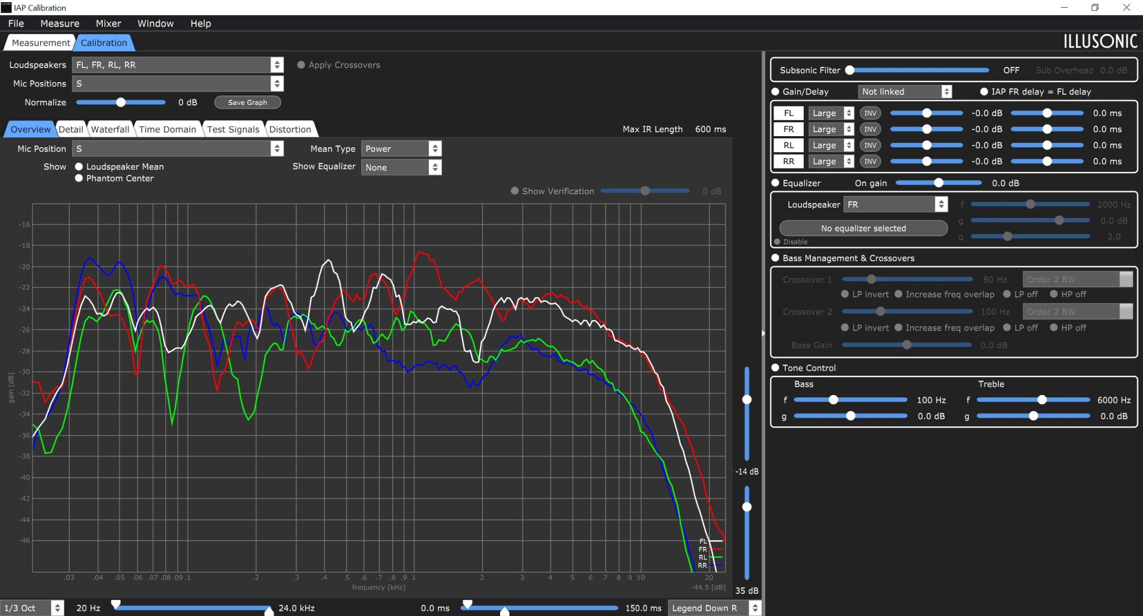Click the INV button for RR
1143x616 pixels.
pos(870,162)
